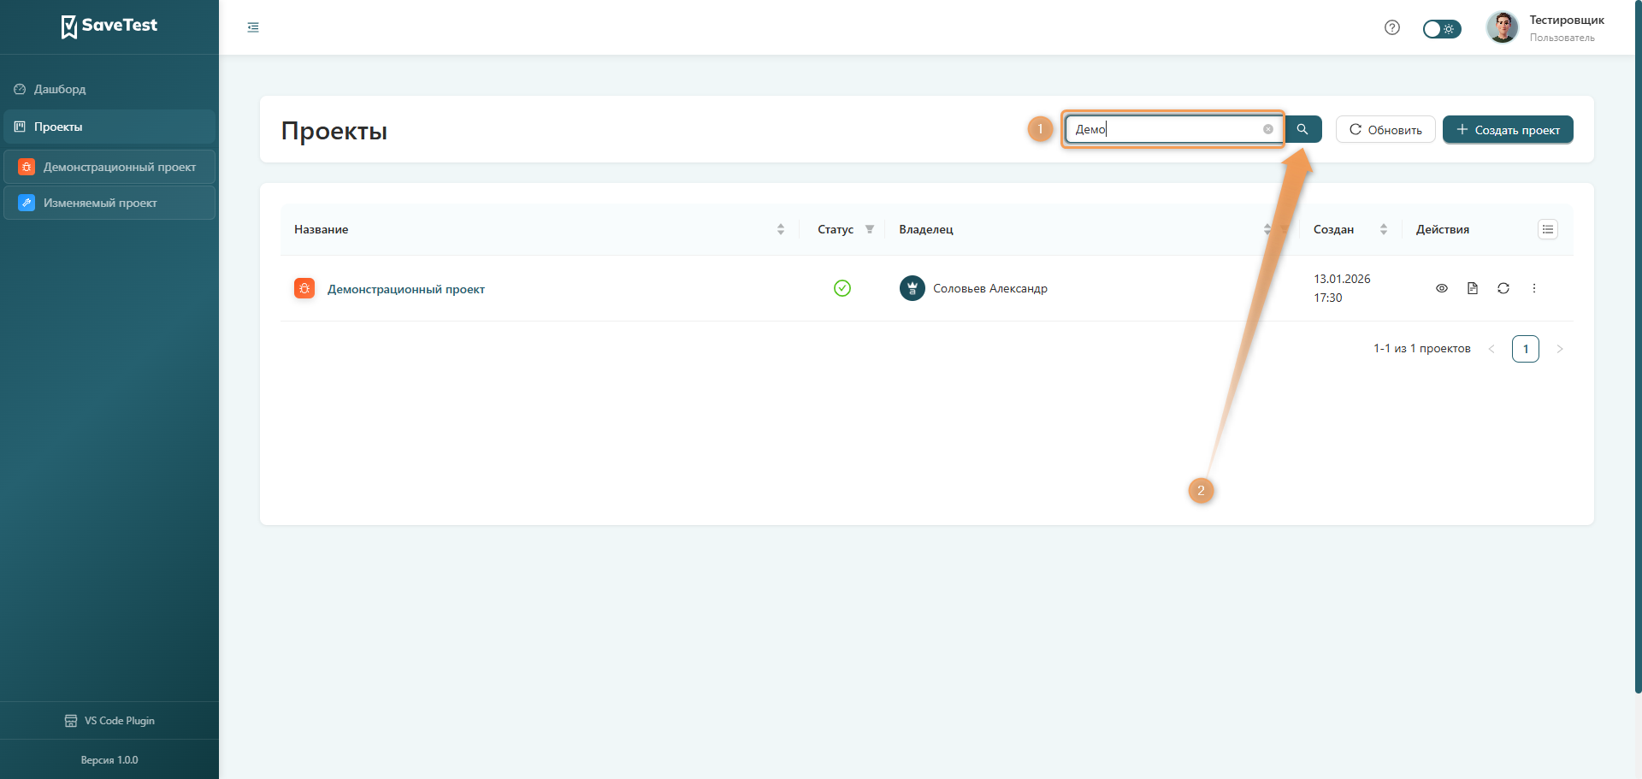Open the project document icon
This screenshot has height=779, width=1642.
click(x=1472, y=288)
